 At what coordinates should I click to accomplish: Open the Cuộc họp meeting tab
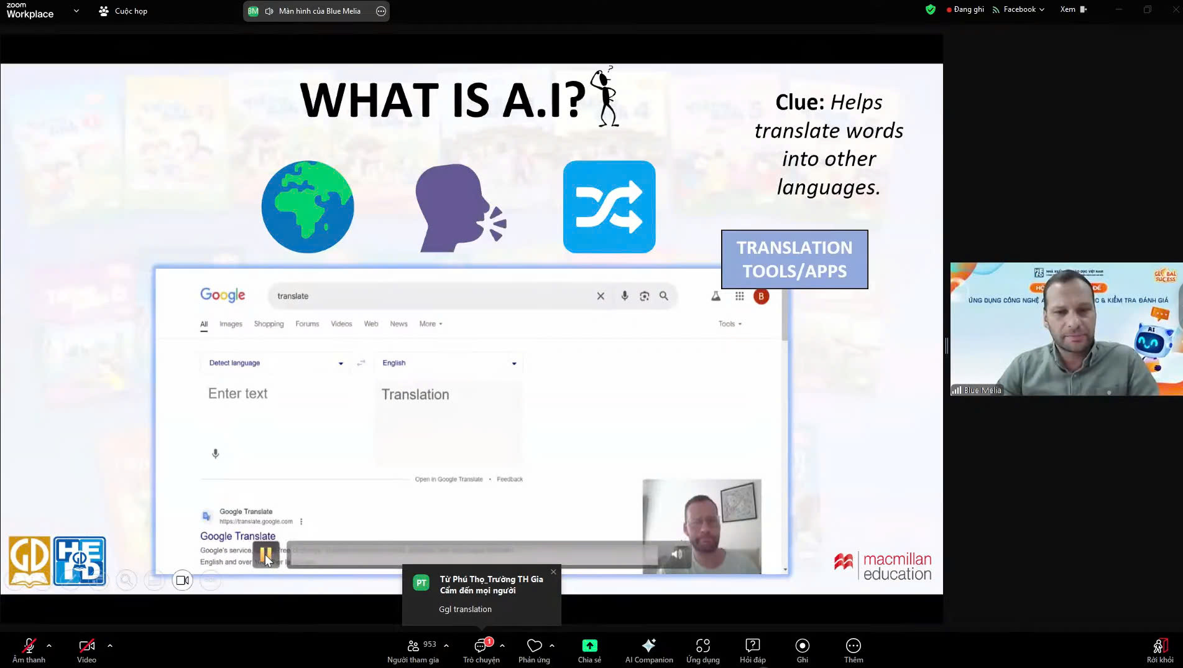tap(123, 11)
